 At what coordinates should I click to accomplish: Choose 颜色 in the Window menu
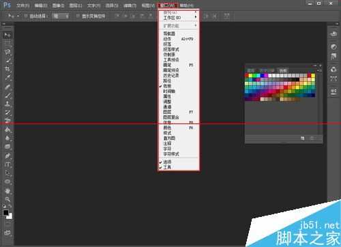pyautogui.click(x=179, y=128)
